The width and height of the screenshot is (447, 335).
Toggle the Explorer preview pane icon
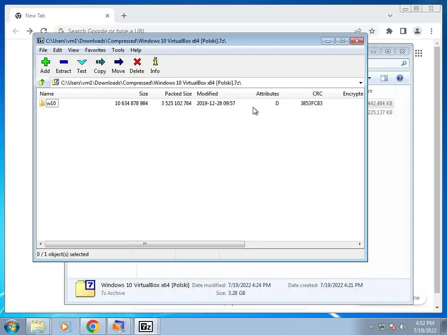coord(384,78)
